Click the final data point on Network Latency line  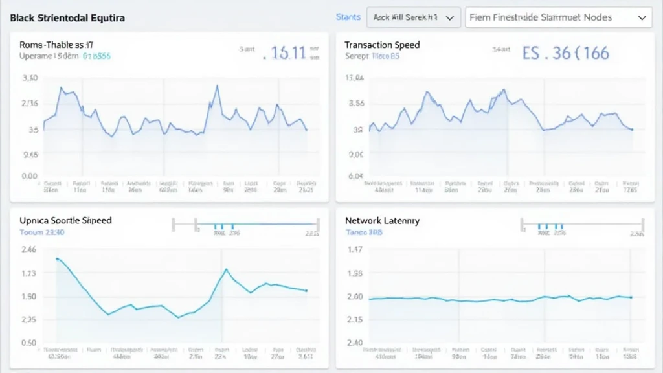click(x=631, y=297)
